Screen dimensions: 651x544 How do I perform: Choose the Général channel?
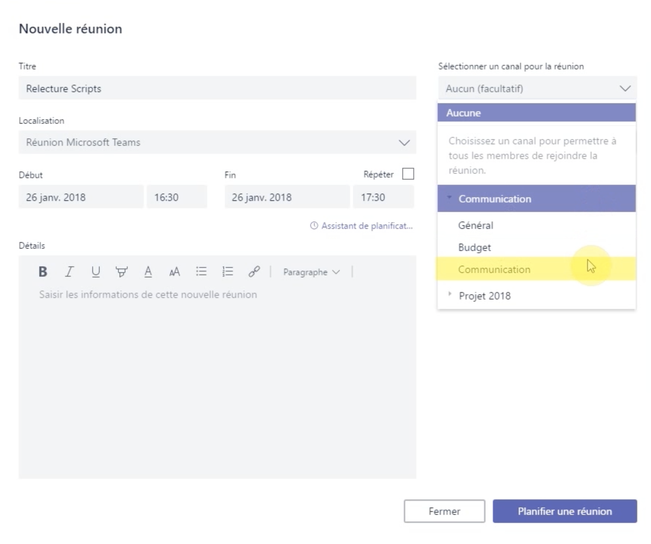[x=537, y=225]
